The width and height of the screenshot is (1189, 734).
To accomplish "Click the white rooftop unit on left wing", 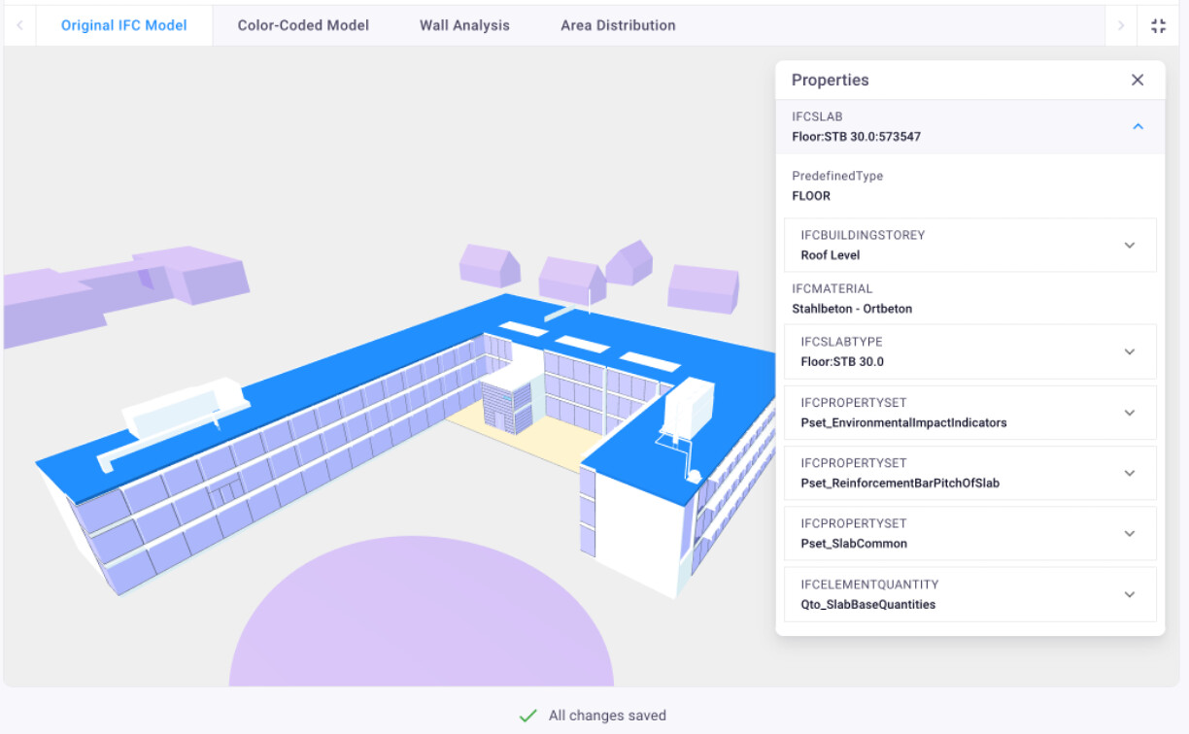I will coord(185,406).
